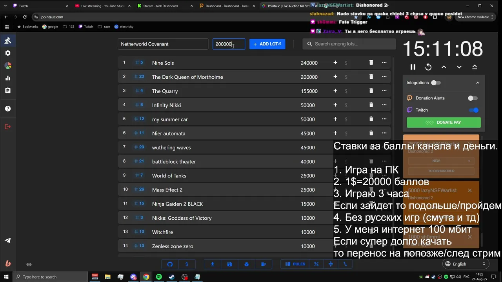Image resolution: width=502 pixels, height=282 pixels.
Task: Open more options for Nine Sols
Action: 384,63
